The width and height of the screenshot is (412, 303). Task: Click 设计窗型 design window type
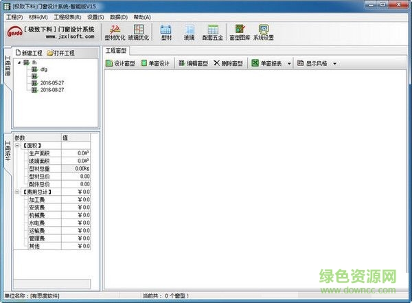pos(120,63)
